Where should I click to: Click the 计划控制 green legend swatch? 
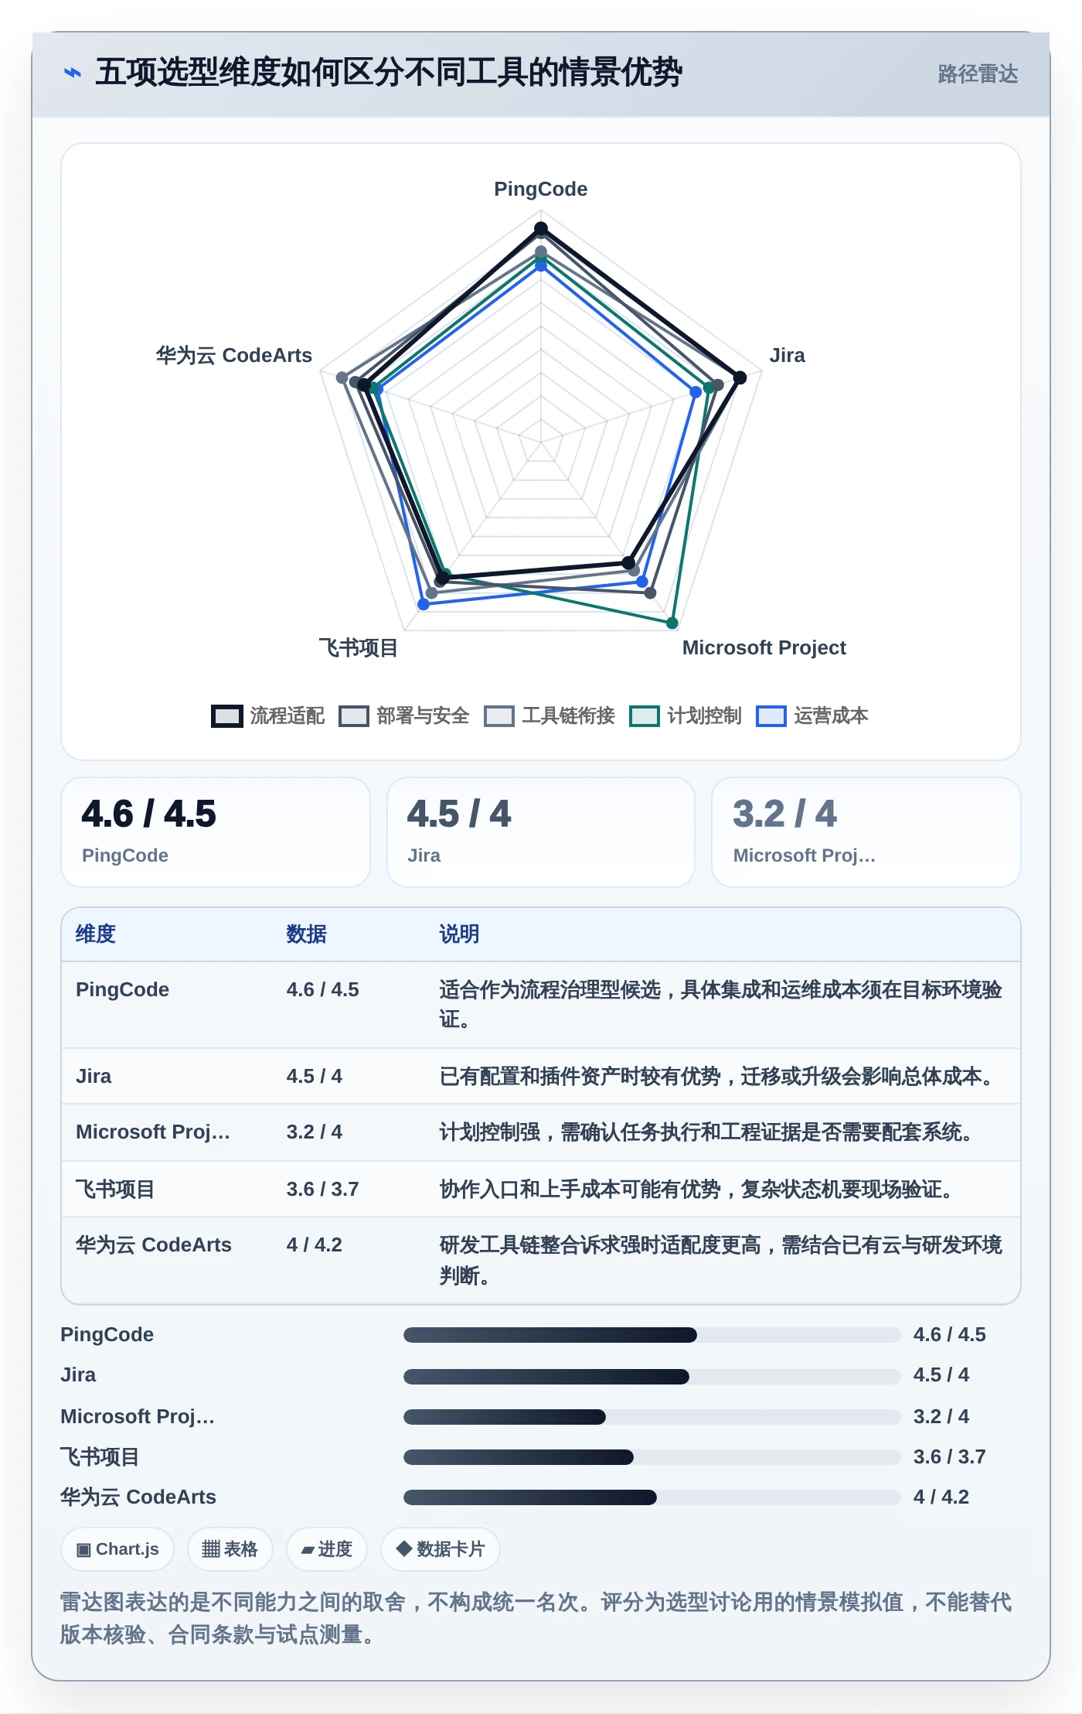coord(645,716)
